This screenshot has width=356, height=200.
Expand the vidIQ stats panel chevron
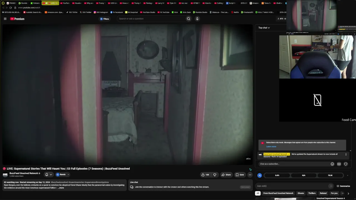347,176
